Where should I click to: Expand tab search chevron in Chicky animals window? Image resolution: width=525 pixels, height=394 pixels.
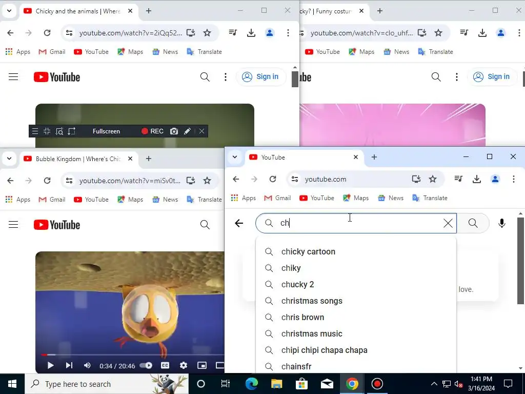pos(9,11)
